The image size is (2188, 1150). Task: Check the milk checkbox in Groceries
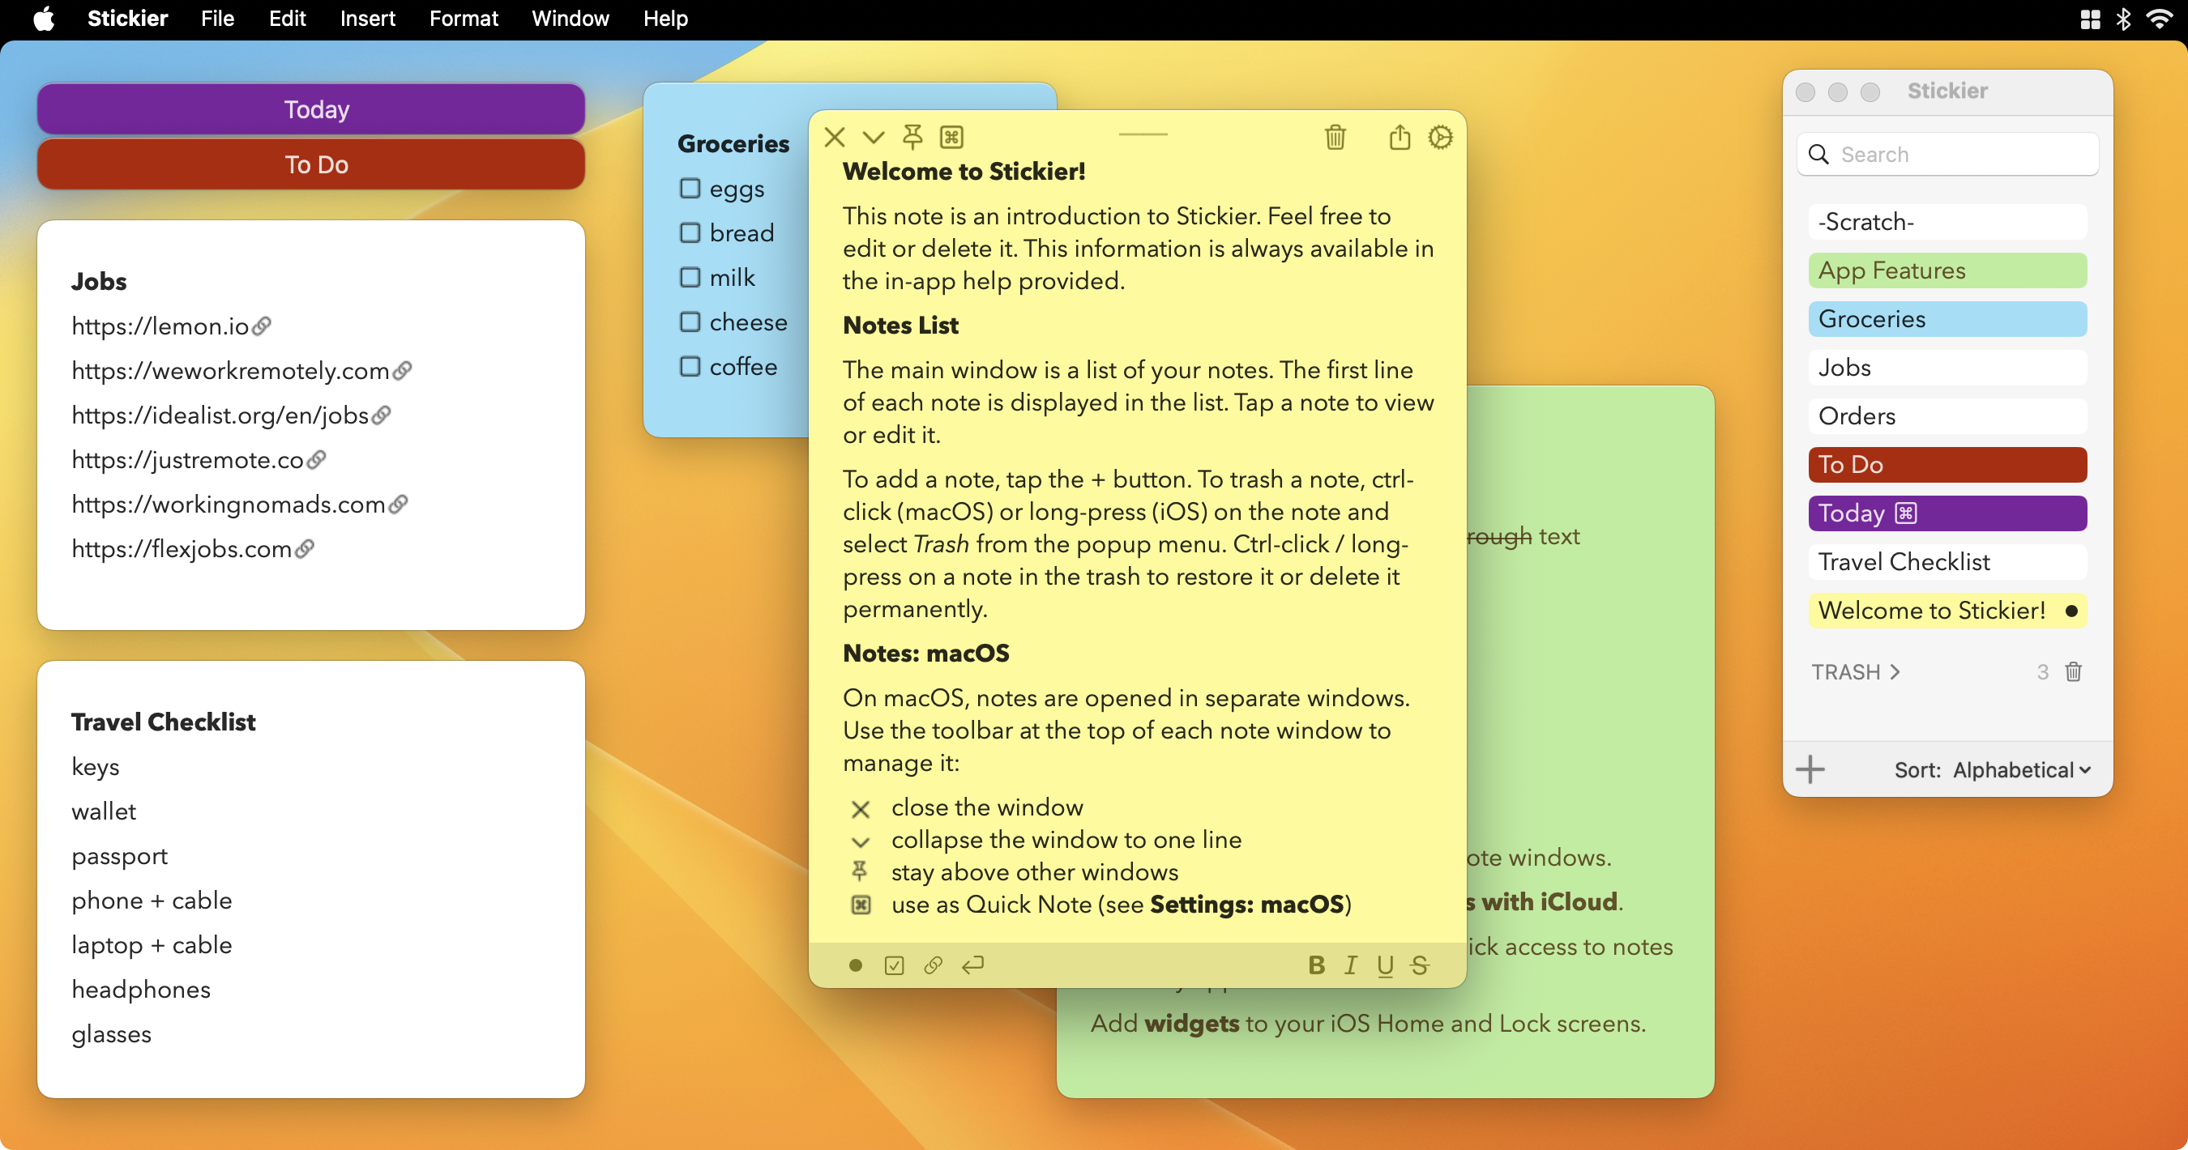click(x=690, y=278)
